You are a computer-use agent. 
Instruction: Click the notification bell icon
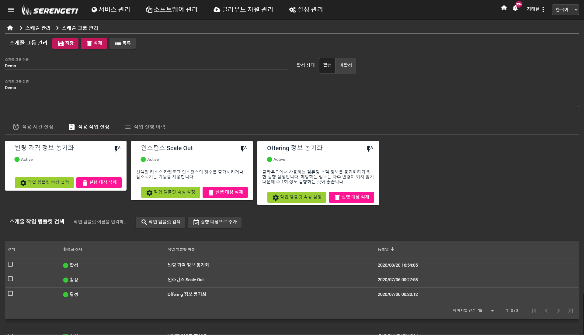coord(515,9)
